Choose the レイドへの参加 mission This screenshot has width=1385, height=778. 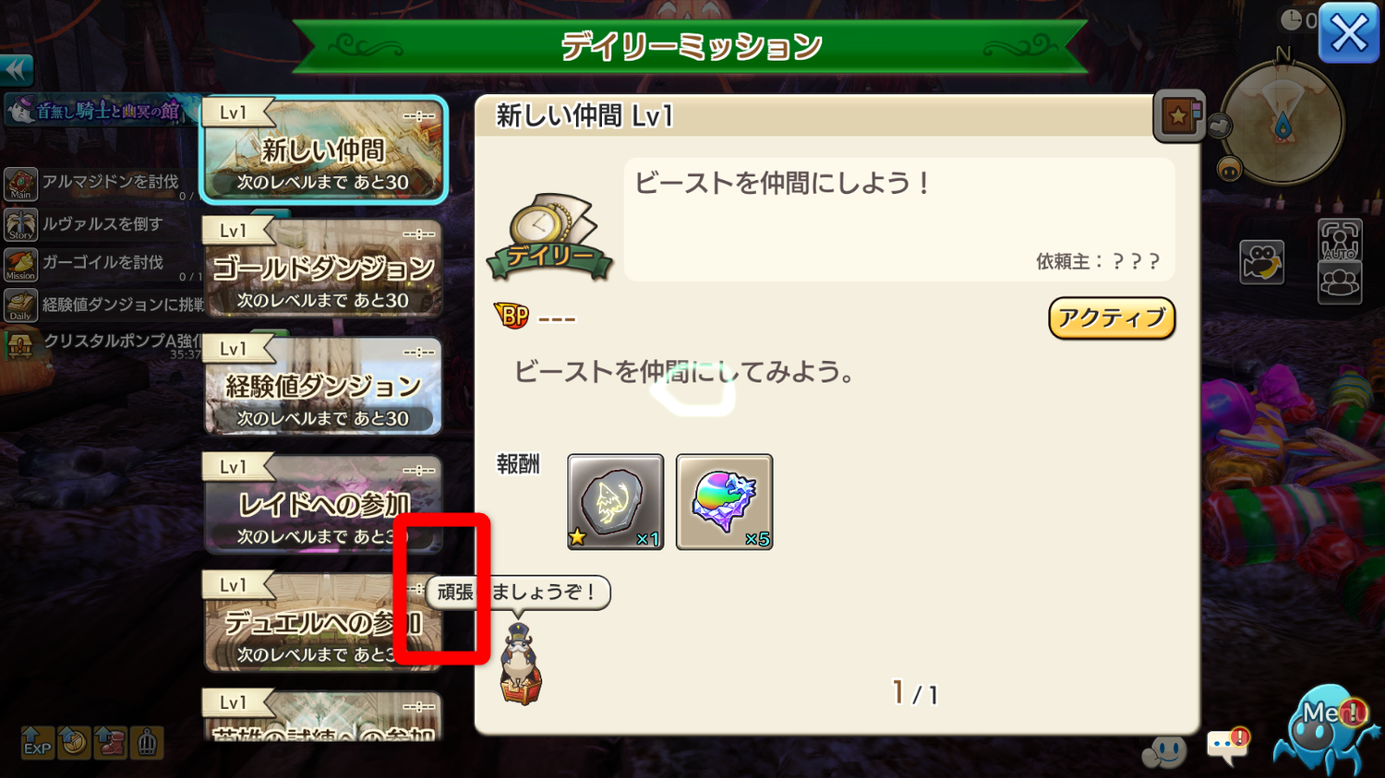(323, 504)
